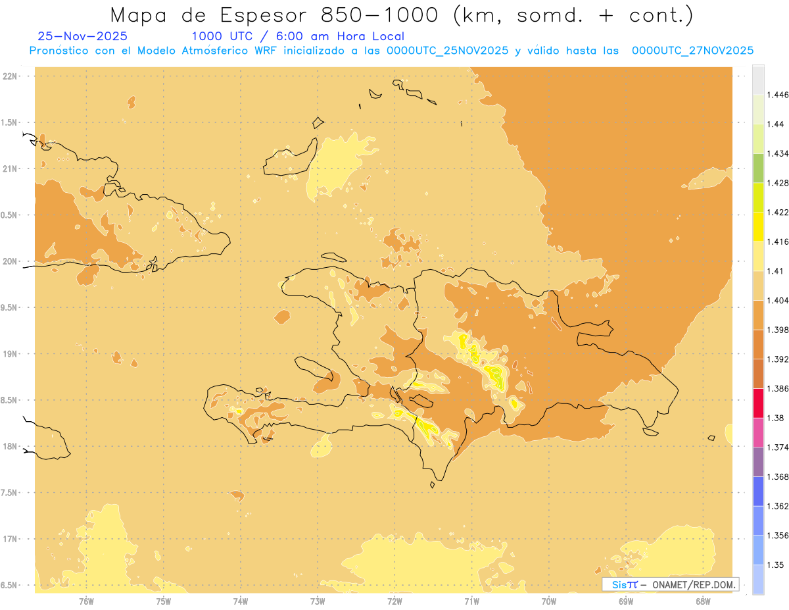This screenshot has height=610, width=789.
Task: Click the '20N' latitude label
Action: click(10, 261)
